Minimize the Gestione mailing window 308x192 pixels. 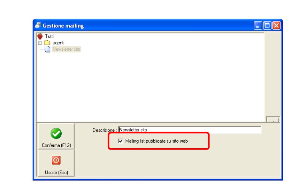point(258,26)
